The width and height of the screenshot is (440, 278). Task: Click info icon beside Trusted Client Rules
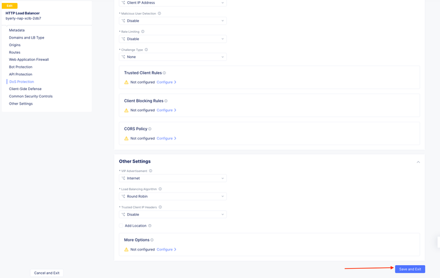(x=164, y=73)
